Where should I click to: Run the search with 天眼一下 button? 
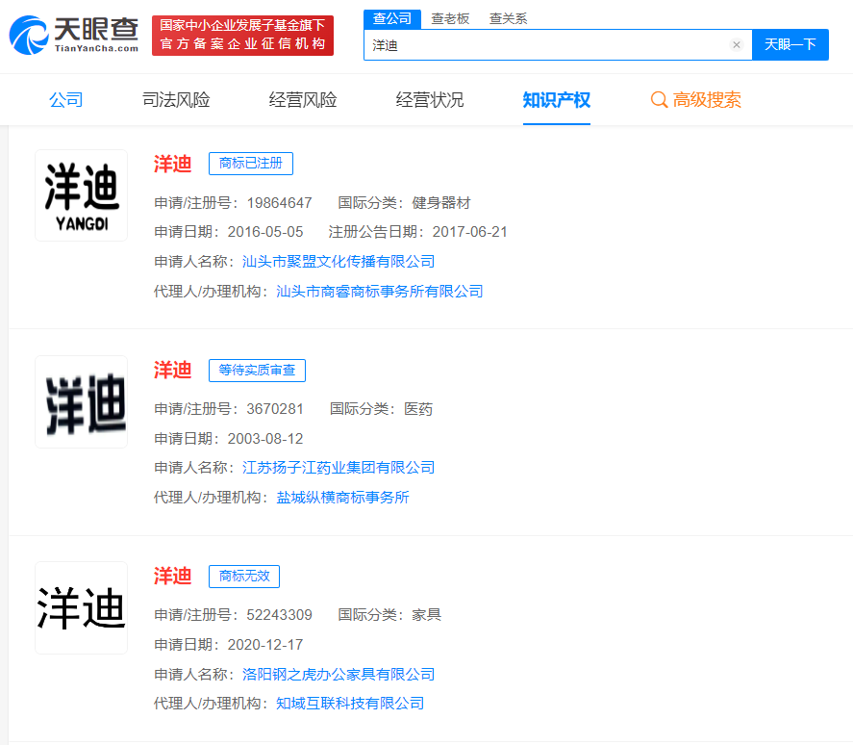(x=790, y=44)
